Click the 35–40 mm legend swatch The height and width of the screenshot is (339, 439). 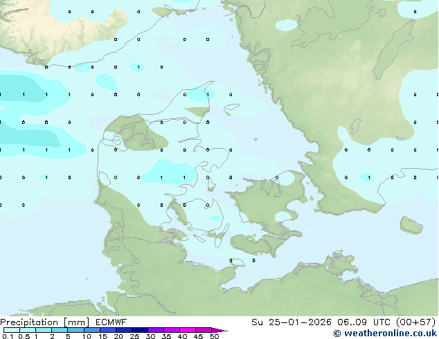coord(171,330)
